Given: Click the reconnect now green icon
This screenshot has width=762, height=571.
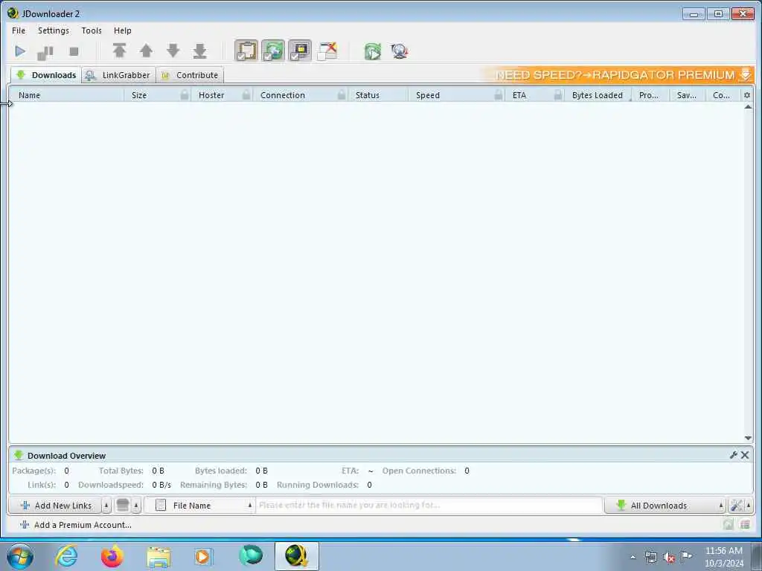Looking at the screenshot, I should [373, 51].
